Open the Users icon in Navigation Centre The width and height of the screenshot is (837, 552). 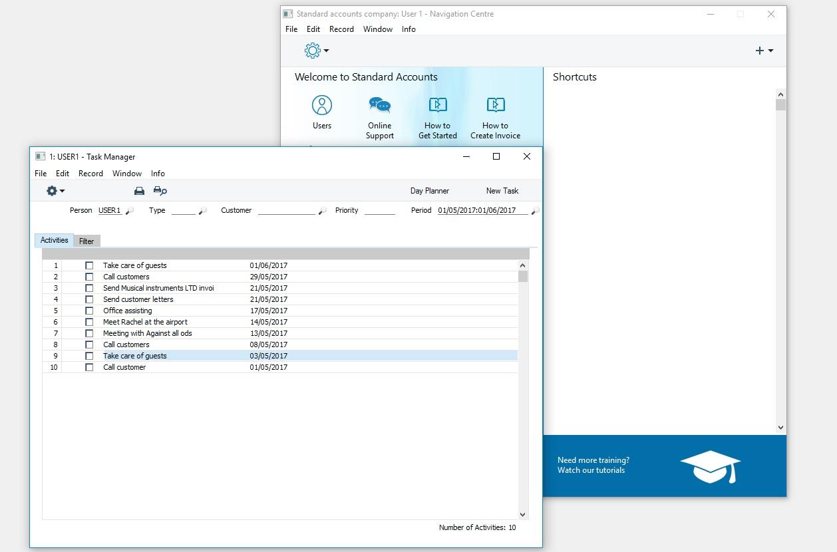coord(322,105)
